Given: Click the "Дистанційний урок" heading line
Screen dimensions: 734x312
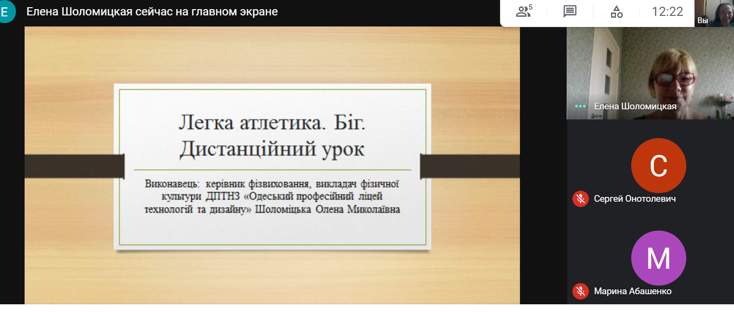Looking at the screenshot, I should tap(272, 149).
